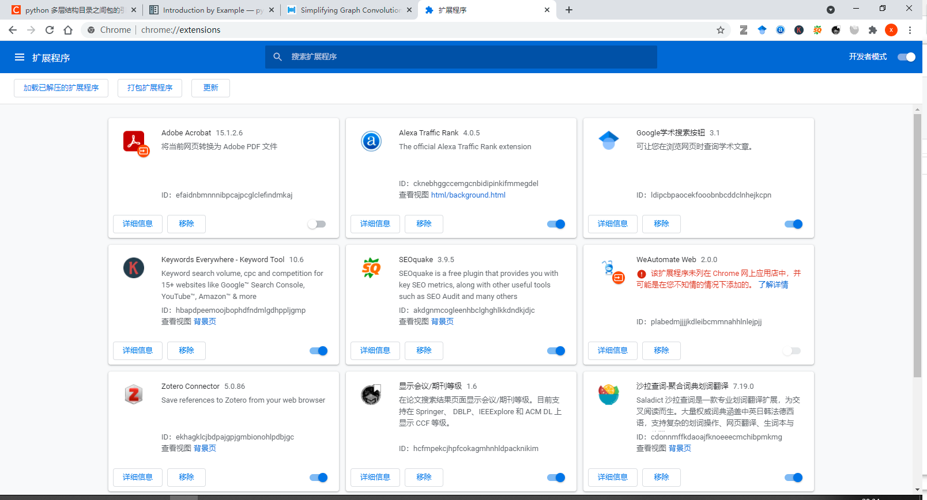This screenshot has height=500, width=927.
Task: Turn off 开发者模式 toggle
Action: [x=906, y=57]
